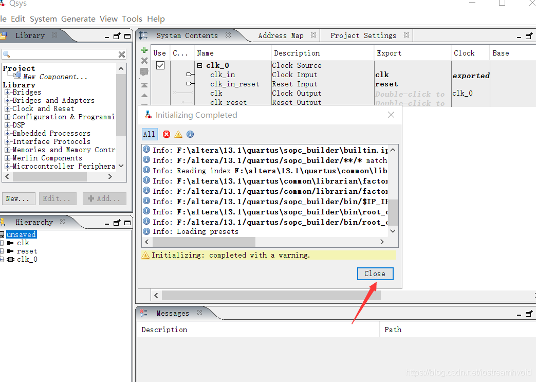Expand Clock and Reset category
This screenshot has width=536, height=382.
pyautogui.click(x=8, y=109)
